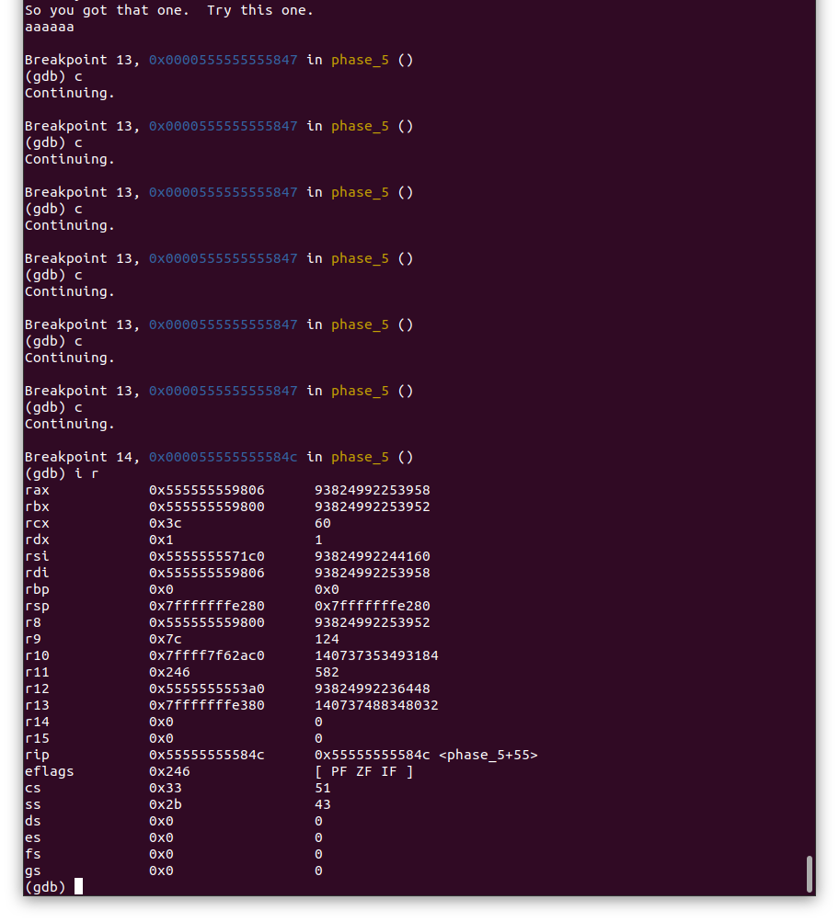Click rsi hex value 0x5555555571c0
The height and width of the screenshot is (922, 839).
click(206, 555)
